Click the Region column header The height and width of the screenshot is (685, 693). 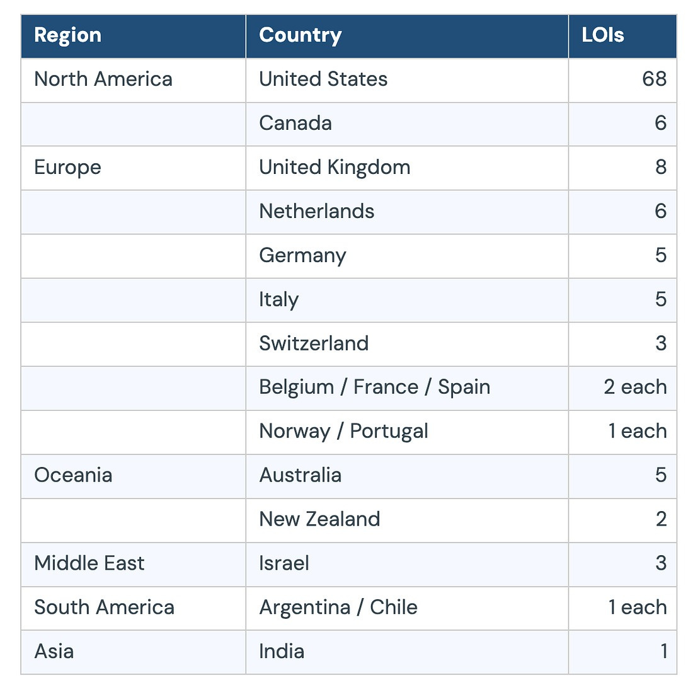133,37
